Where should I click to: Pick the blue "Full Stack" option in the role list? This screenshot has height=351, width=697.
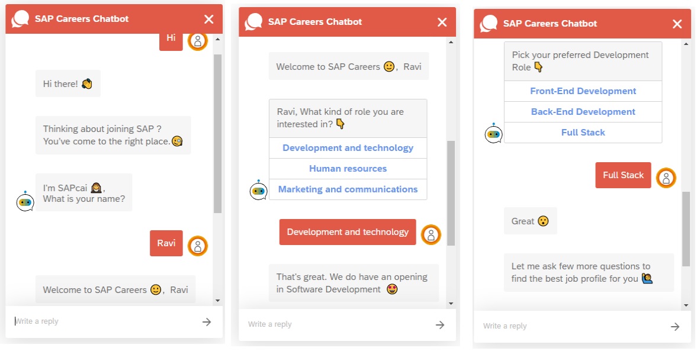coord(583,133)
